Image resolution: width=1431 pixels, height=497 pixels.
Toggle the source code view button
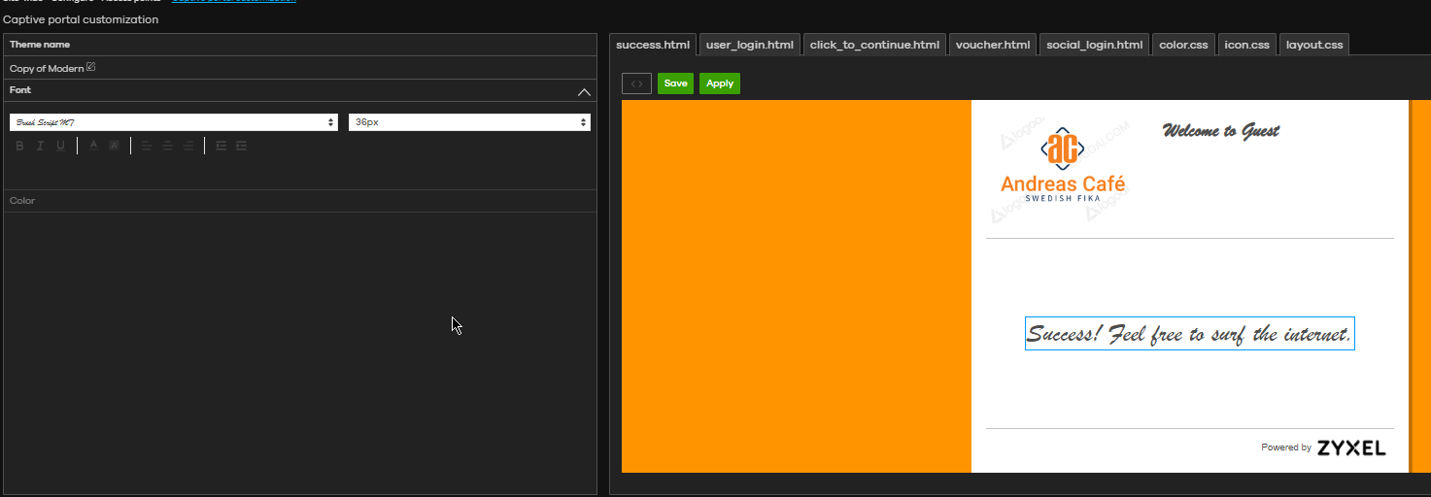pos(636,83)
